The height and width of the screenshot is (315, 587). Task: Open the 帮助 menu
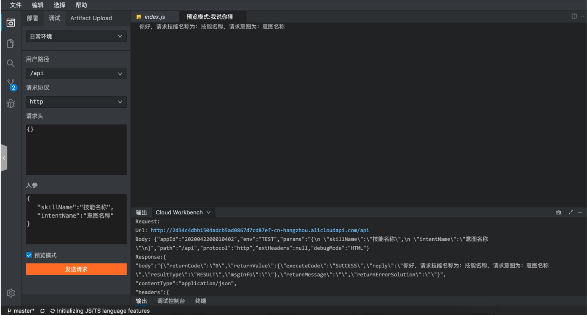click(81, 5)
